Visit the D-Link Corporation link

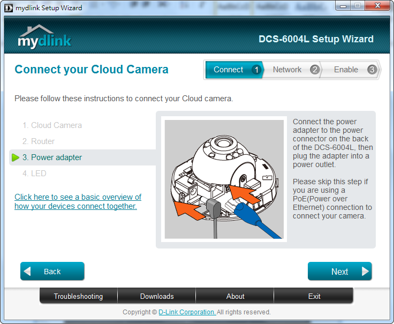pos(187,312)
